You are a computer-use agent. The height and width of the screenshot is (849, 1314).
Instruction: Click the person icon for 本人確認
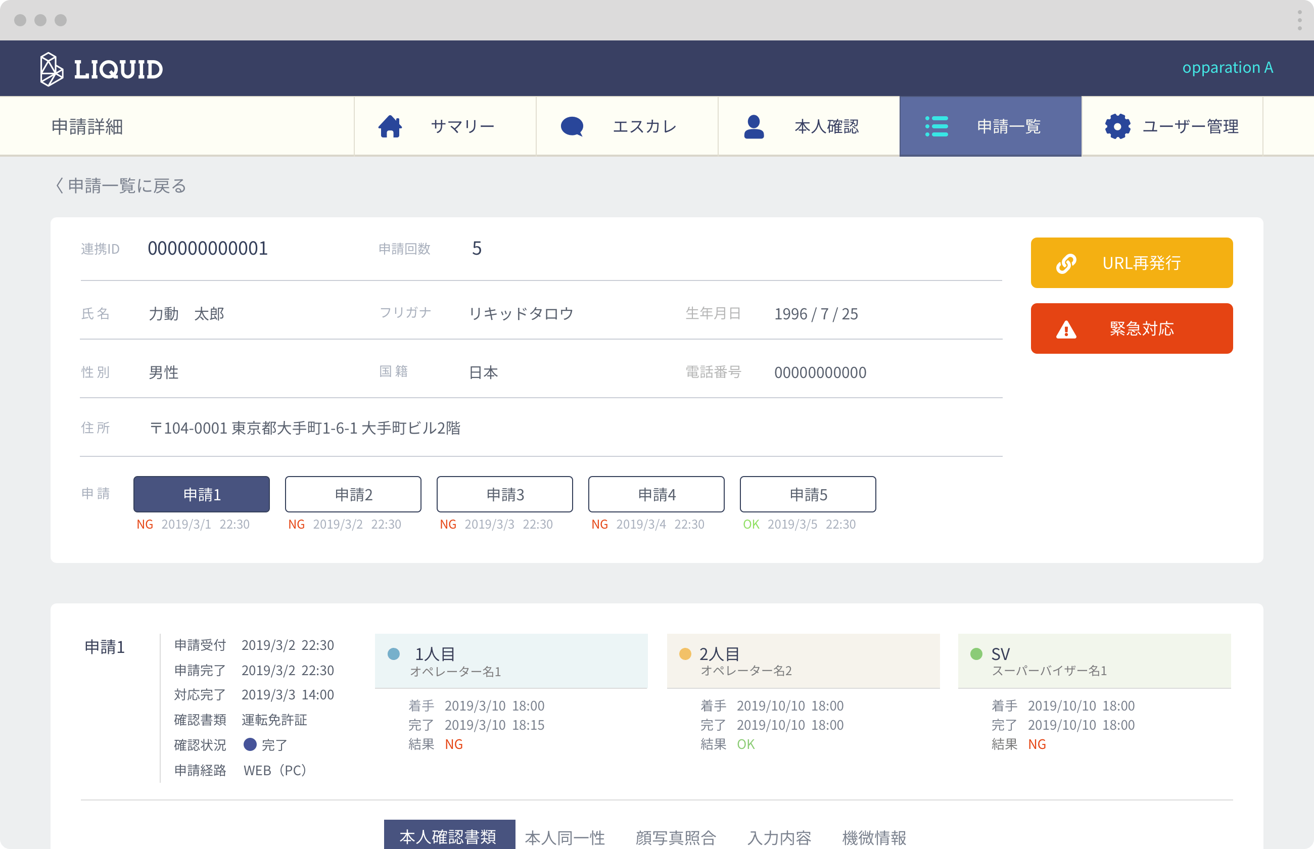pyautogui.click(x=754, y=126)
